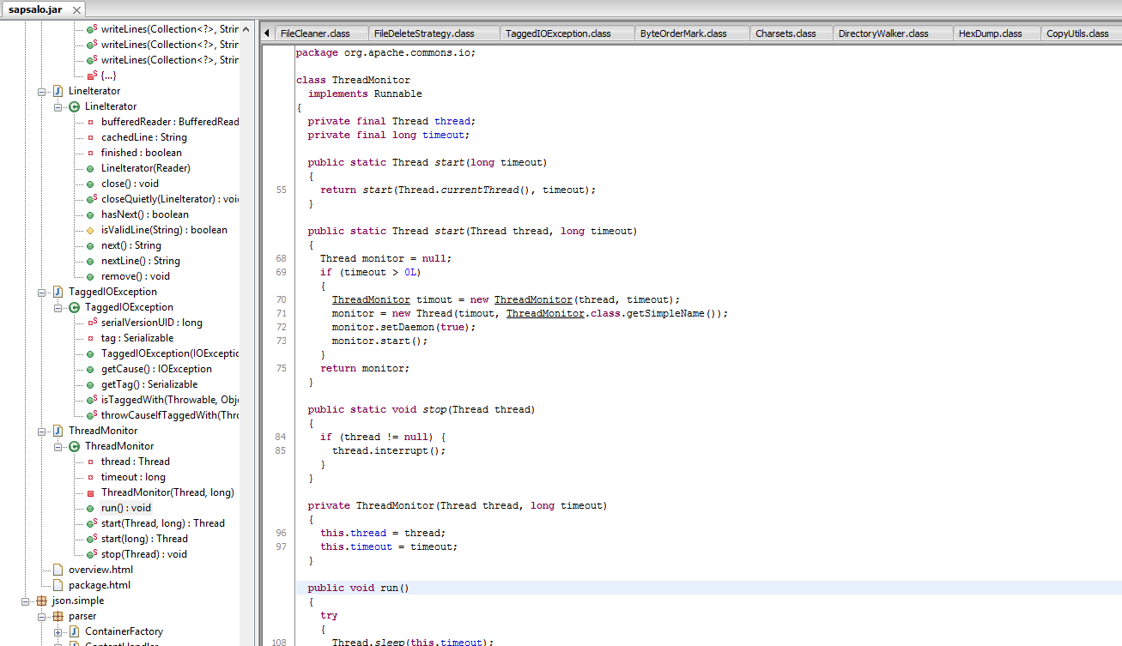Switch to the HexDump.class tab

997,33
